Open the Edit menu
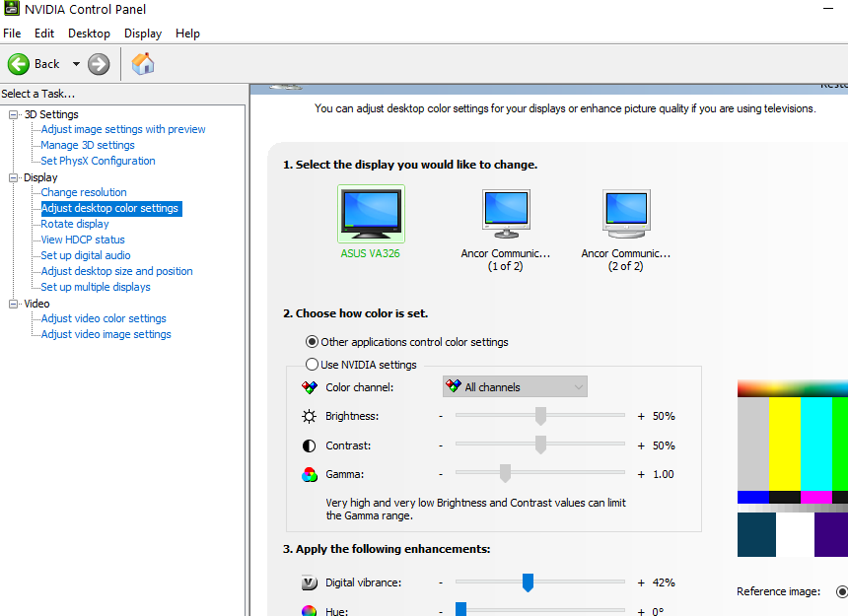This screenshot has width=848, height=616. (x=44, y=34)
